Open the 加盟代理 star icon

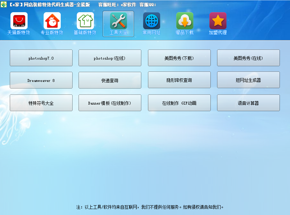tap(218, 21)
